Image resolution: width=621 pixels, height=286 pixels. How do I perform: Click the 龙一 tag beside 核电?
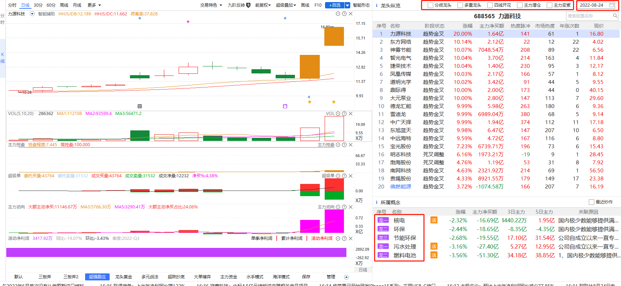click(x=383, y=220)
